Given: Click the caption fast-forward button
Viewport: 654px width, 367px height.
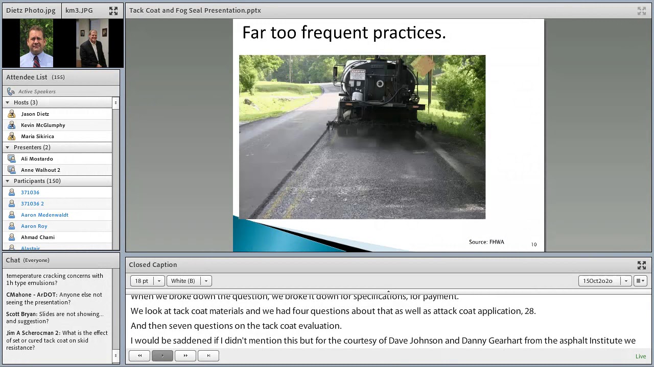Looking at the screenshot, I should [x=185, y=355].
